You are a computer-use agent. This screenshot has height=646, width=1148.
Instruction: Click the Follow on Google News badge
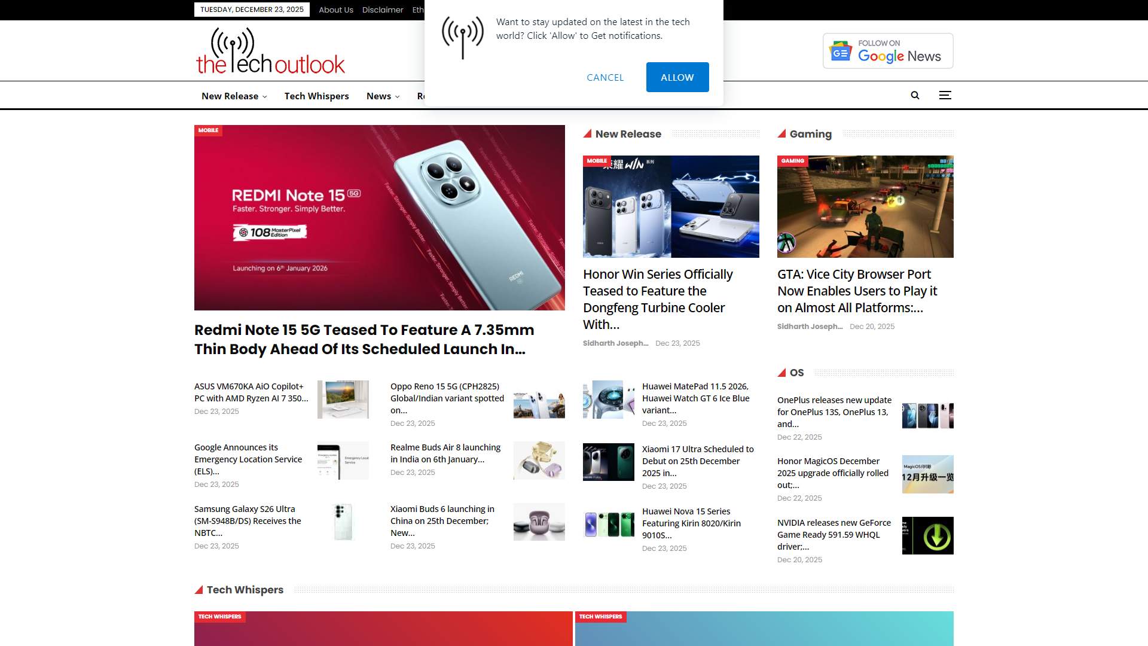pos(887,51)
